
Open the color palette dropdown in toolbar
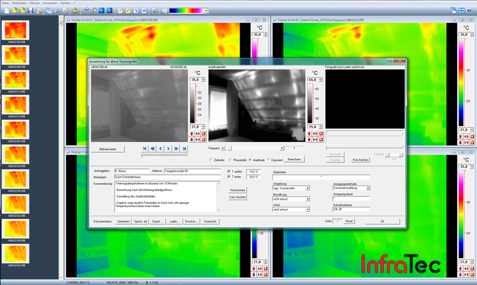coord(206,11)
